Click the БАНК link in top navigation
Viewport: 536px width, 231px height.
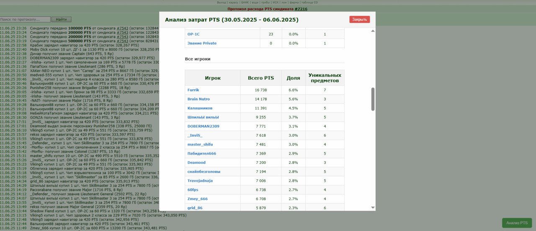click(x=245, y=3)
